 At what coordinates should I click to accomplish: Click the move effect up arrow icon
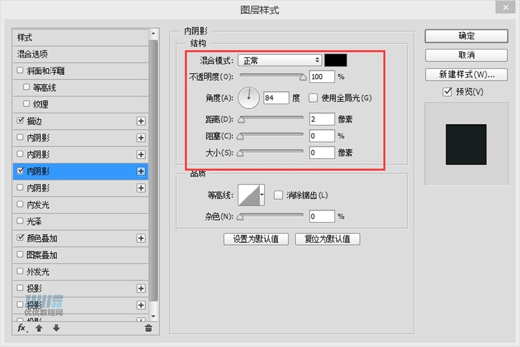tap(39, 328)
